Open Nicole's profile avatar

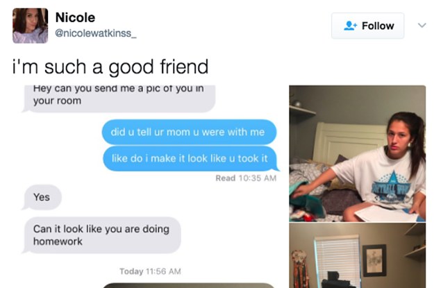tap(30, 26)
